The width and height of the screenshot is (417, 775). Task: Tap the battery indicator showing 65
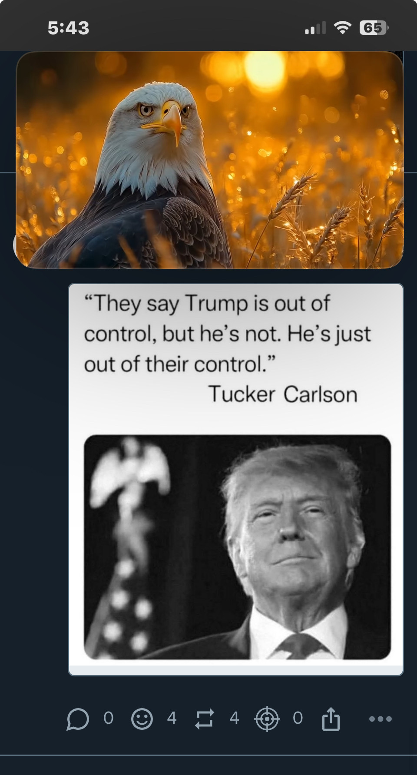point(374,28)
